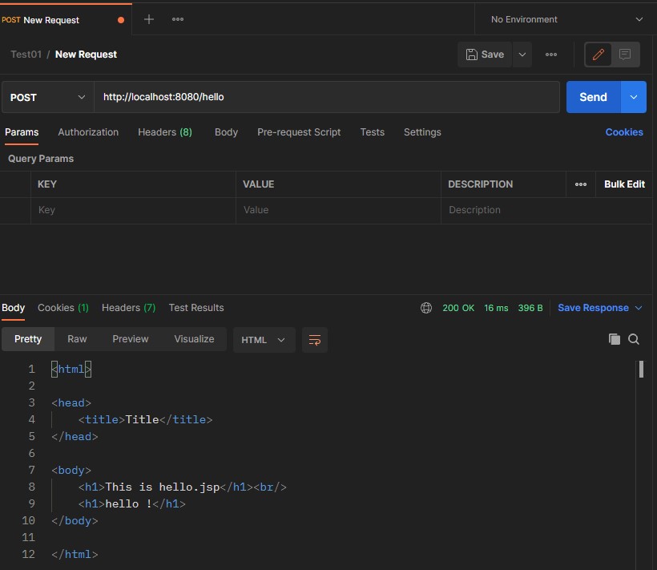Expand the POST method dropdown
The image size is (657, 570).
coord(47,97)
